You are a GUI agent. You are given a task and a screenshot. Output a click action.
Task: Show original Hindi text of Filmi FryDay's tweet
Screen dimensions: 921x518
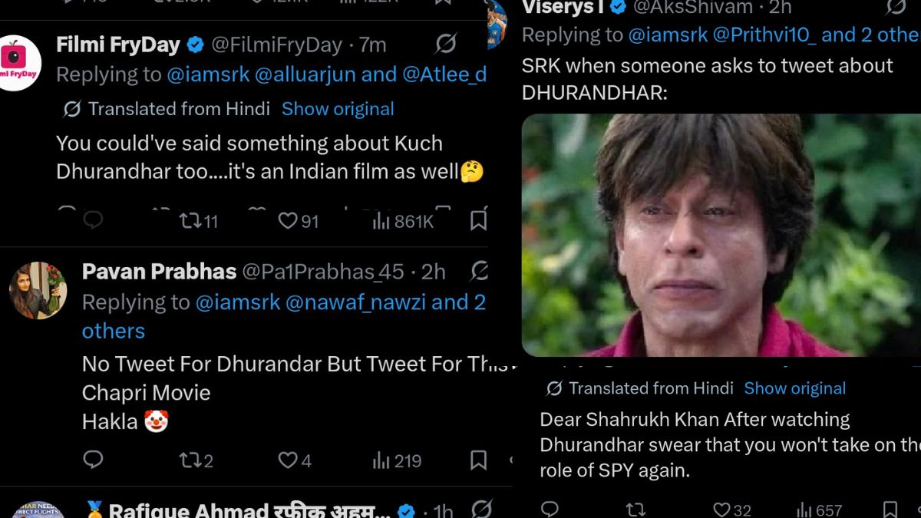point(338,109)
